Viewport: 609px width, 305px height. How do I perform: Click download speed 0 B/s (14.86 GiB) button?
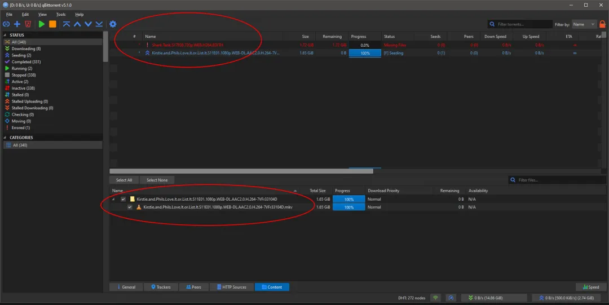pyautogui.click(x=493, y=298)
